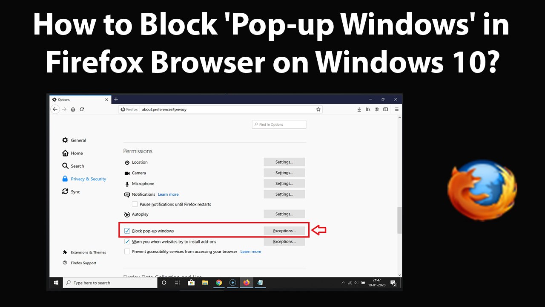
Task: Open the Action Center notifications
Action: 394,283
